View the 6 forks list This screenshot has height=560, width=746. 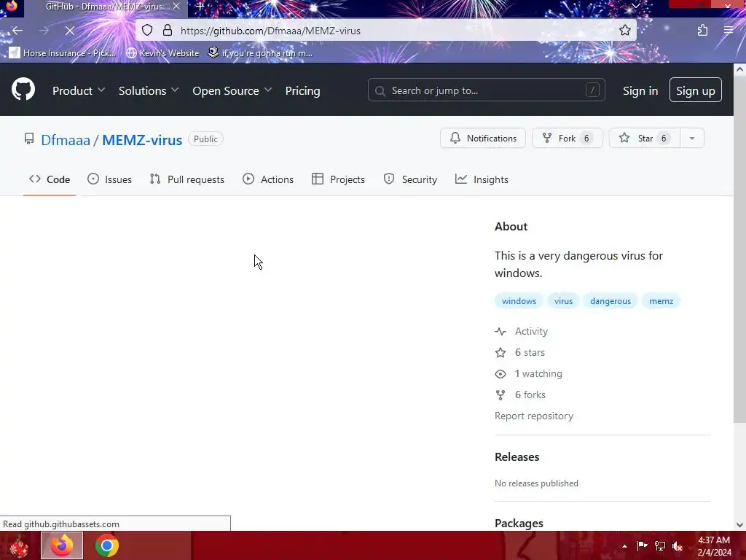tap(520, 394)
